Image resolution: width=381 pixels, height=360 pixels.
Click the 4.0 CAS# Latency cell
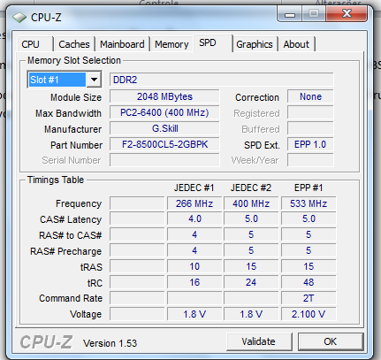click(x=194, y=219)
